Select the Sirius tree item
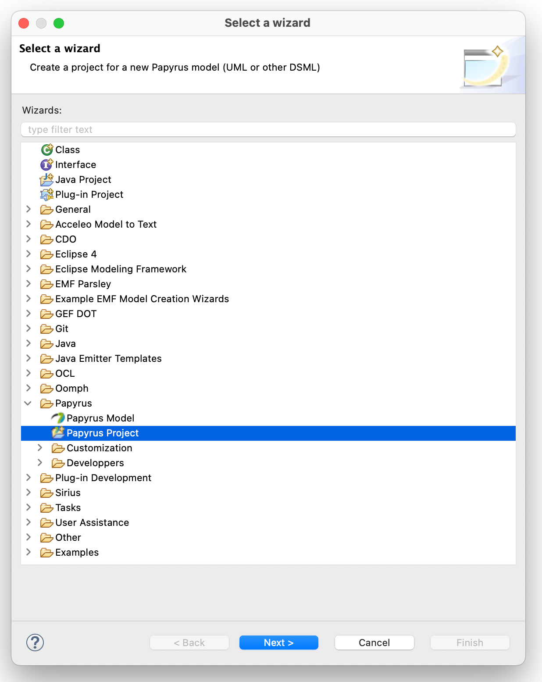Viewport: 542px width, 682px height. click(68, 493)
